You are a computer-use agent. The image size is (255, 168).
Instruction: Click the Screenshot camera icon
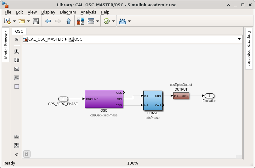click(x=17, y=137)
